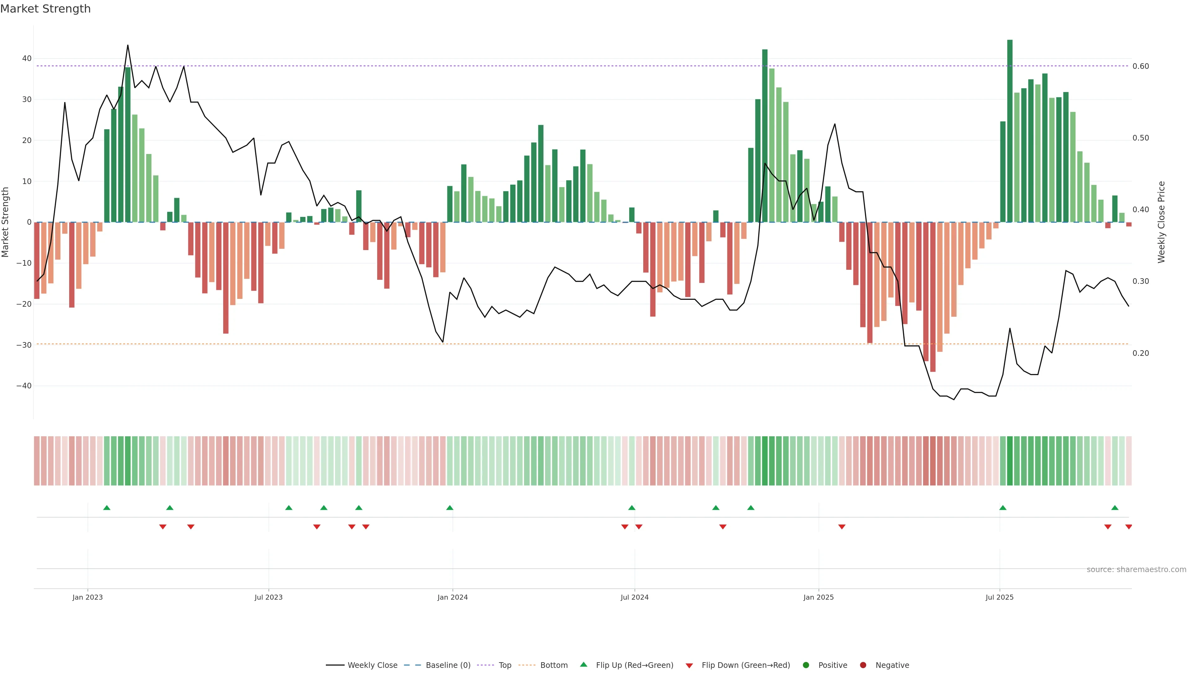Click tallest green bar after Jul 2025
Screen dimensions: 1202x676
tap(1010, 131)
